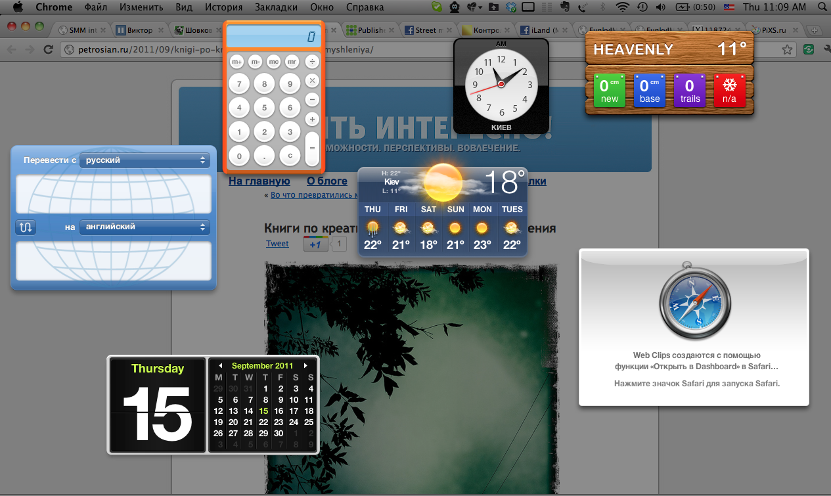Click the На главную link
The height and width of the screenshot is (496, 831).
(x=259, y=181)
